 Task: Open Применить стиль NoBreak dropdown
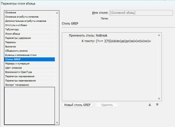[x=102, y=36]
